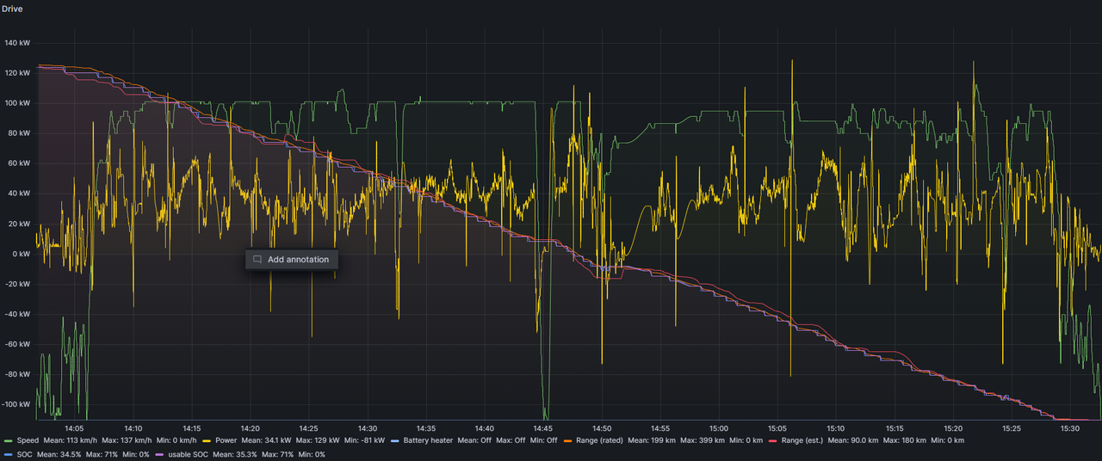
Task: Click the -100 kW y-axis label
Action: tap(16, 404)
